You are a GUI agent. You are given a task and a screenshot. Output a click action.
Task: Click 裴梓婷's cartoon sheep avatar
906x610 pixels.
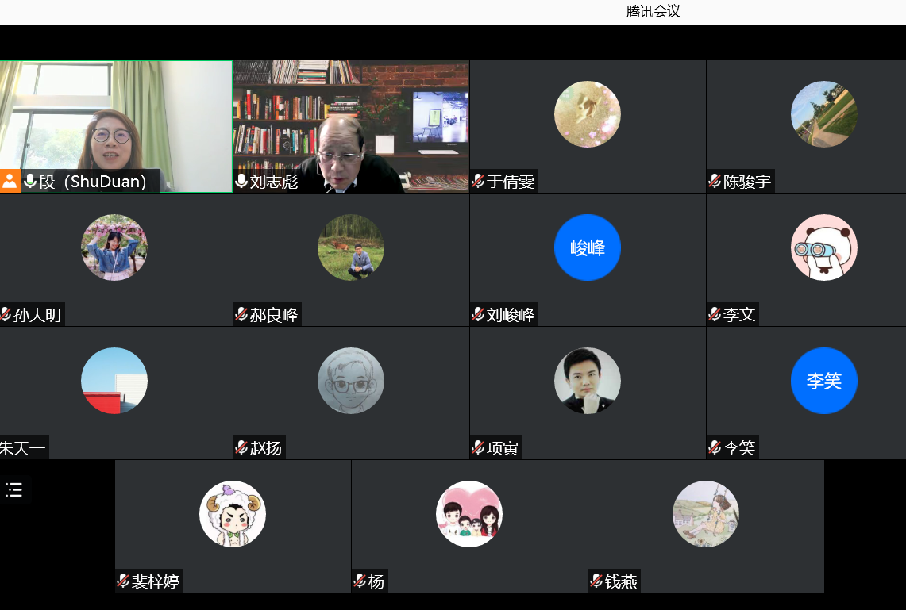pyautogui.click(x=233, y=514)
